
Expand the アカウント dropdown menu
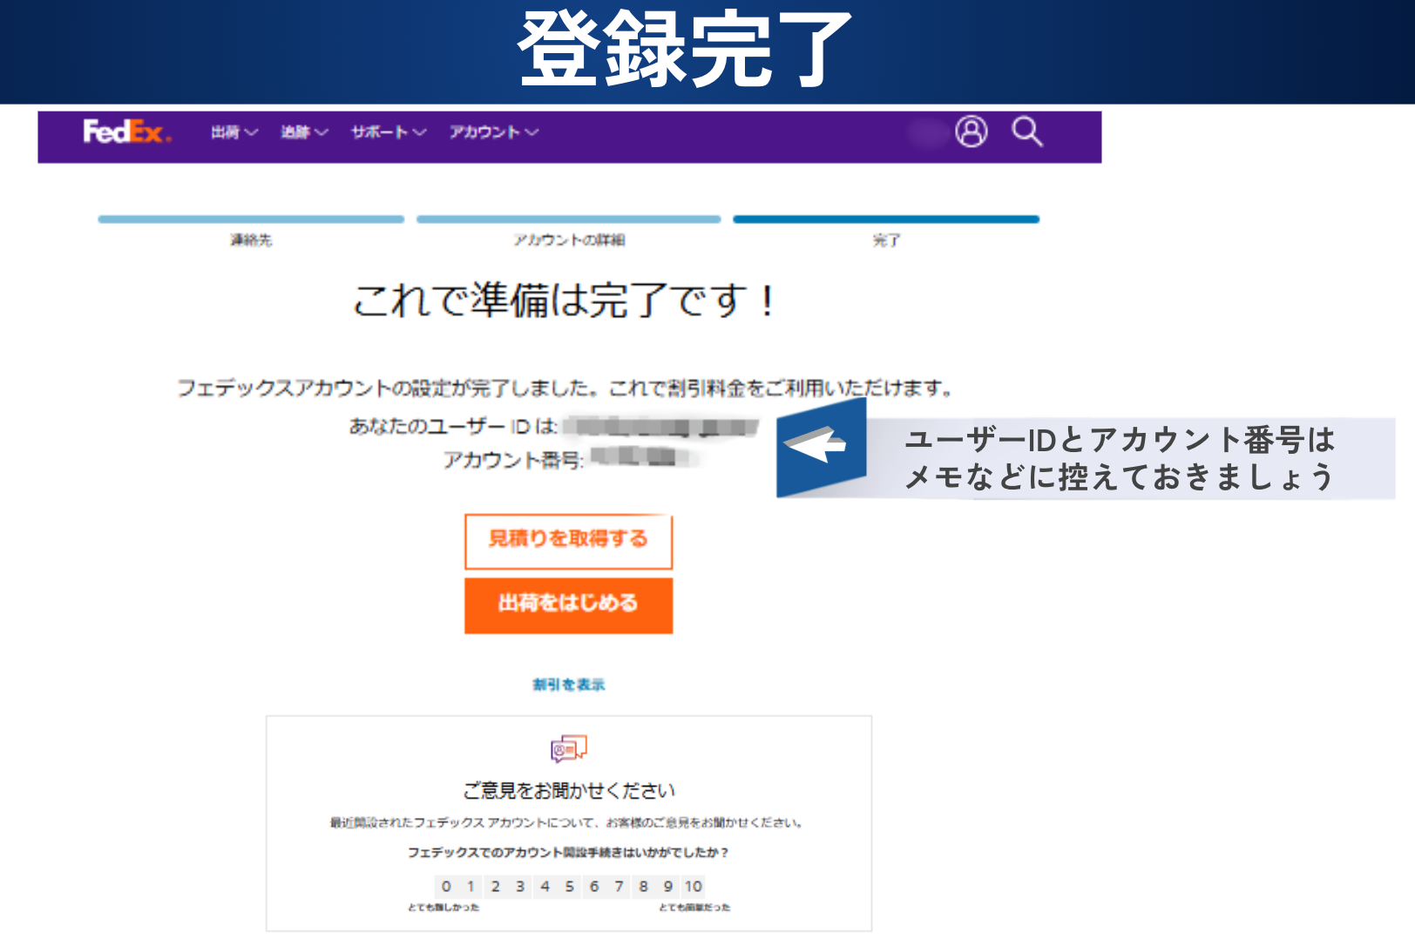(494, 132)
